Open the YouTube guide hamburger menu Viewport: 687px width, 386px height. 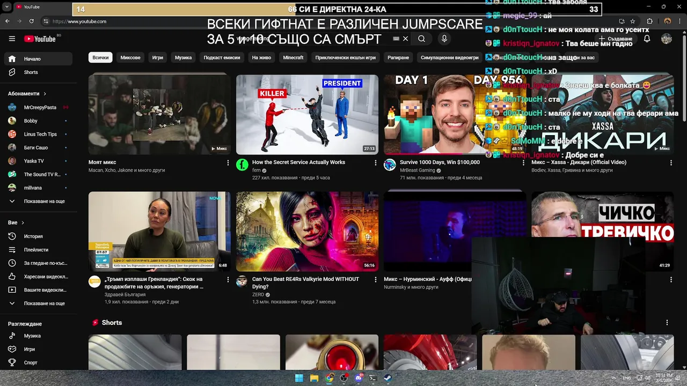click(12, 39)
